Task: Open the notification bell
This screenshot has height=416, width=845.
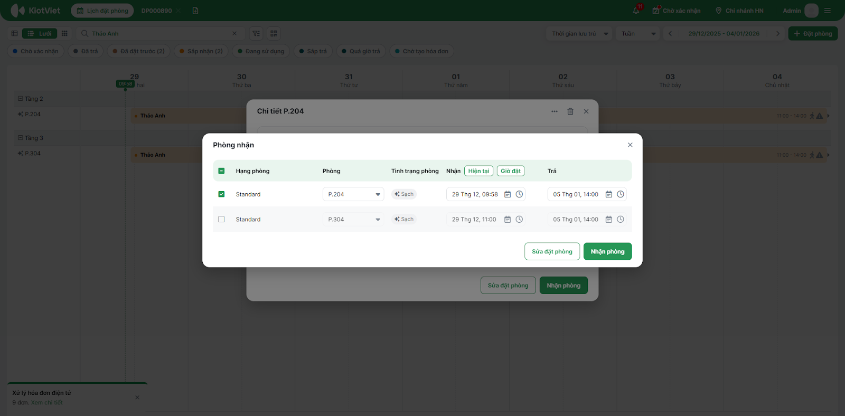Action: point(636,11)
